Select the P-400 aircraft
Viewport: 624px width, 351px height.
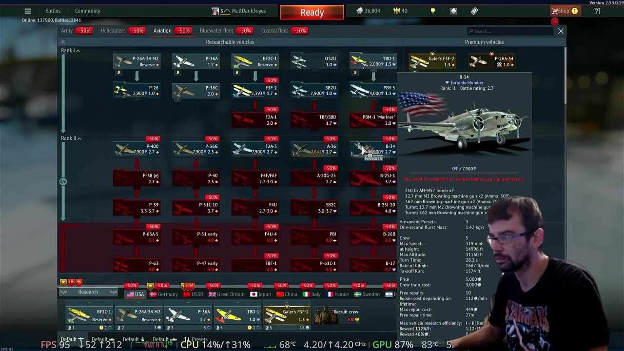tap(137, 149)
